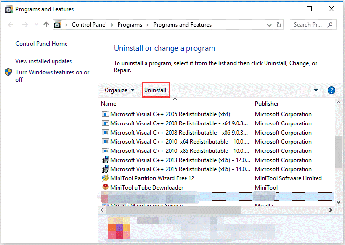Click MiniTool Software Limited publisher cell
This screenshot has height=245, width=345.
coord(288,178)
